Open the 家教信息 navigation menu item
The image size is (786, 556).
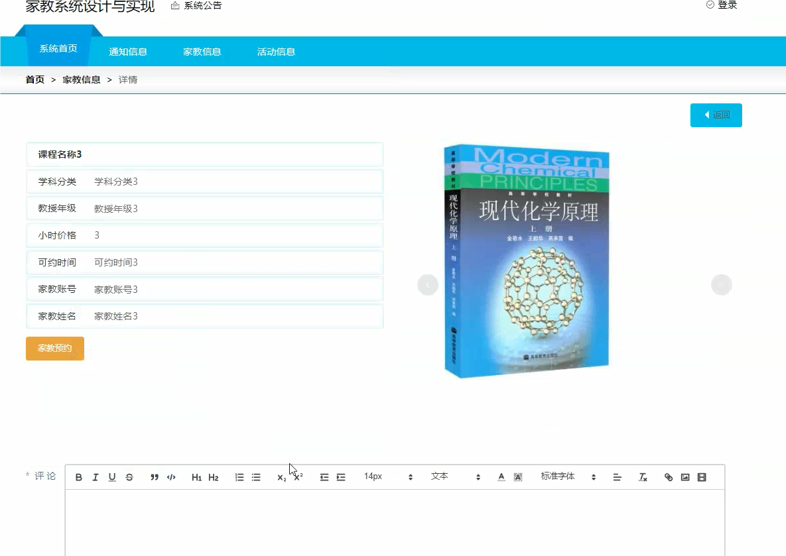tap(202, 52)
